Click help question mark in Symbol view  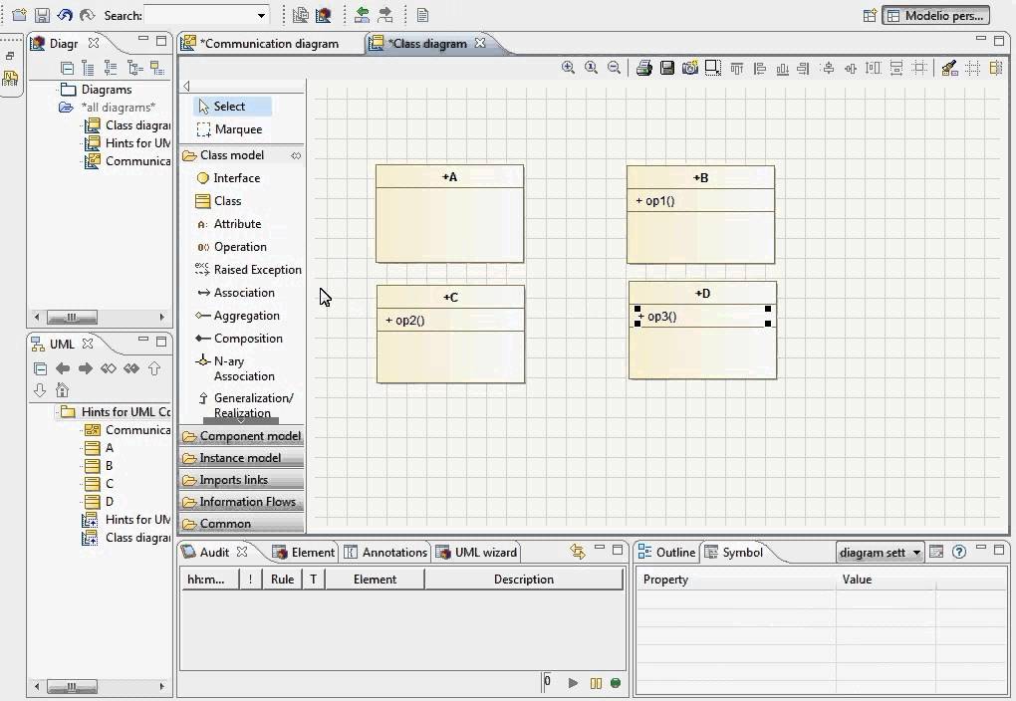pyautogui.click(x=959, y=552)
